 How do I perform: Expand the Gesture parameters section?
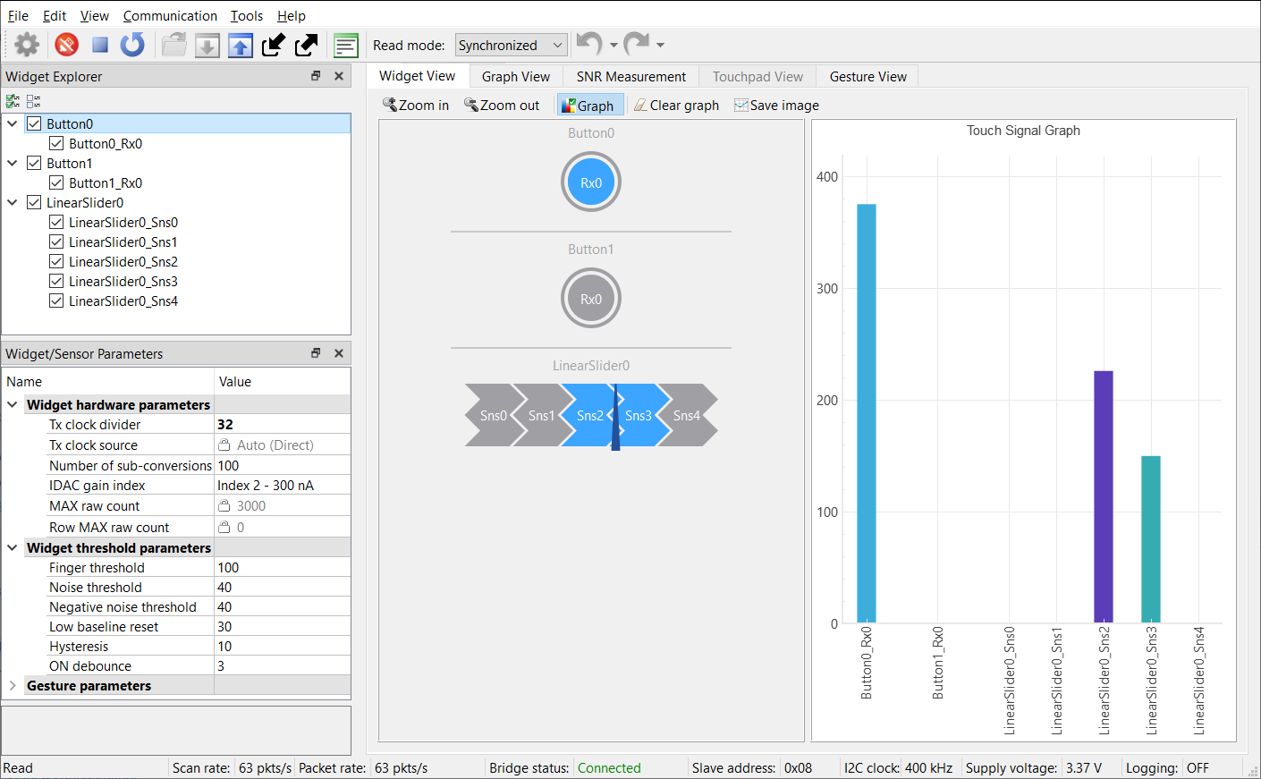pos(13,686)
